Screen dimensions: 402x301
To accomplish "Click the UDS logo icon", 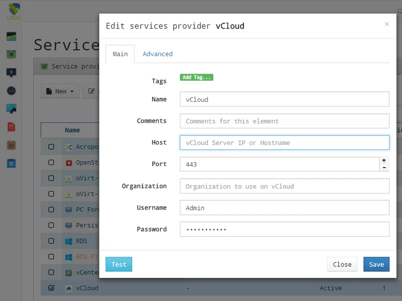I will tap(14, 12).
